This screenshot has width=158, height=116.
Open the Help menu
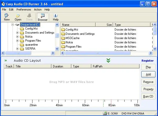(47, 10)
